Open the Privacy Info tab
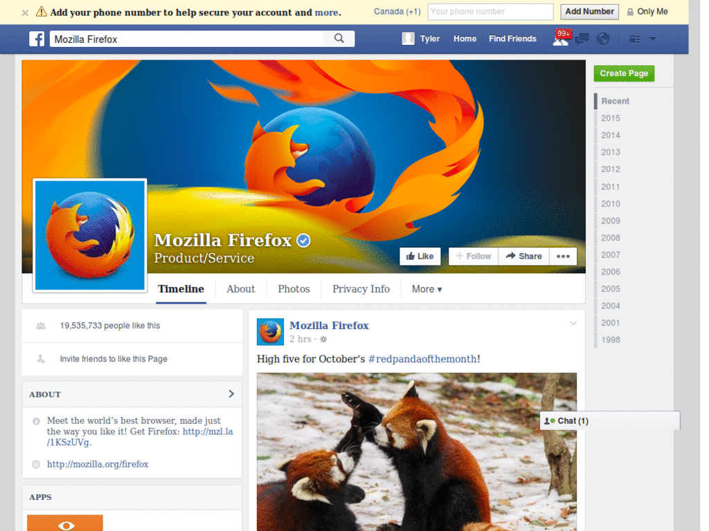 (361, 289)
